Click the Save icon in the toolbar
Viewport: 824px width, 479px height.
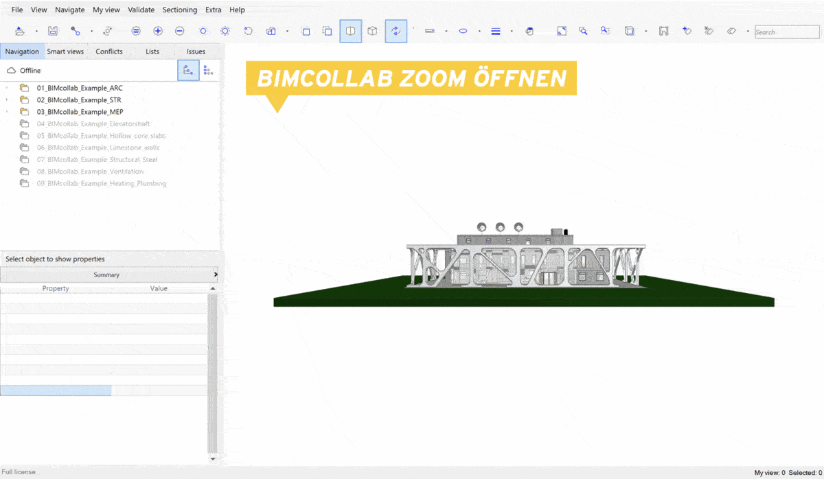point(53,31)
